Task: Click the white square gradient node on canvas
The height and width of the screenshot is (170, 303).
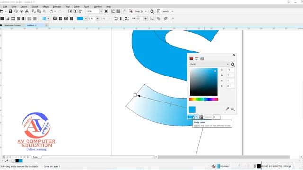Action: tap(135, 95)
